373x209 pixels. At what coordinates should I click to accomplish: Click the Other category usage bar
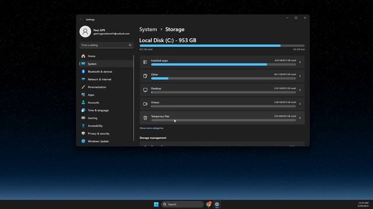223,78
